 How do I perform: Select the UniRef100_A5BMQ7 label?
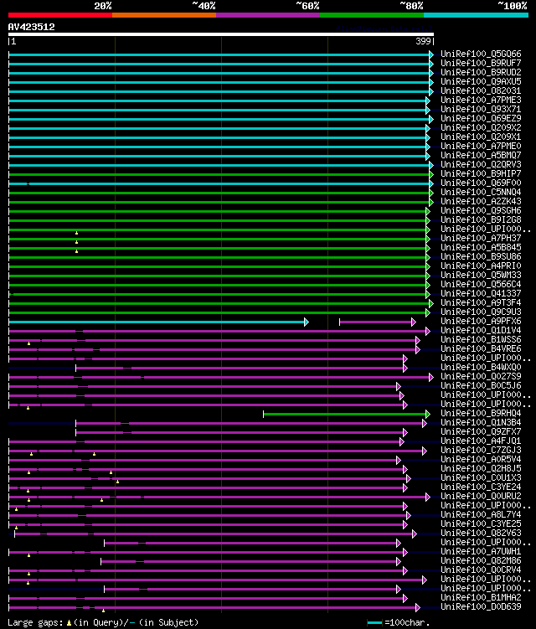[481, 155]
